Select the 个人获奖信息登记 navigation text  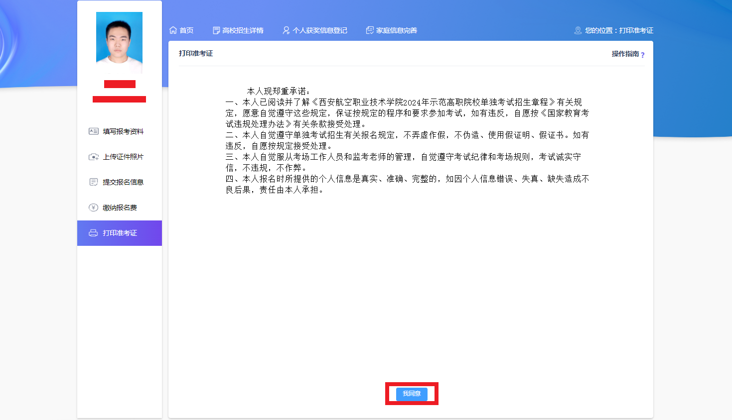point(320,30)
